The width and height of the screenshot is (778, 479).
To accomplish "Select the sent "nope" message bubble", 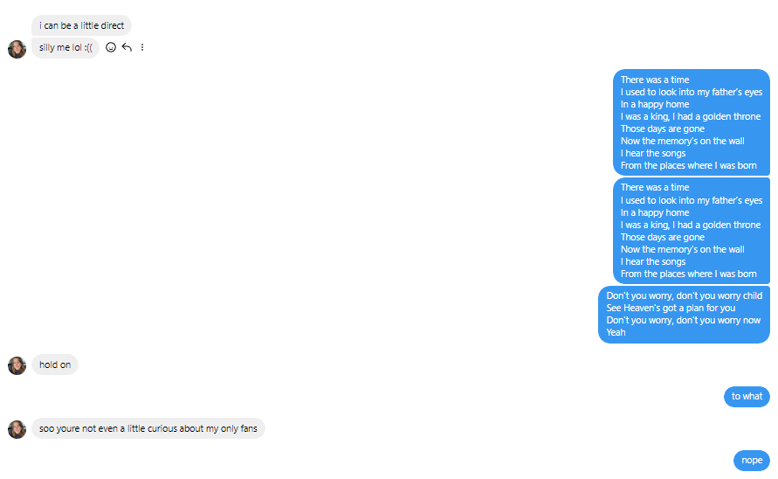I will (752, 460).
